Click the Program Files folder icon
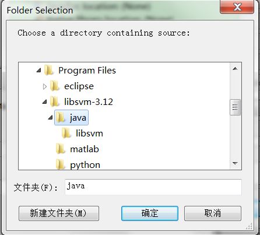This screenshot has width=260, height=235. (48, 70)
